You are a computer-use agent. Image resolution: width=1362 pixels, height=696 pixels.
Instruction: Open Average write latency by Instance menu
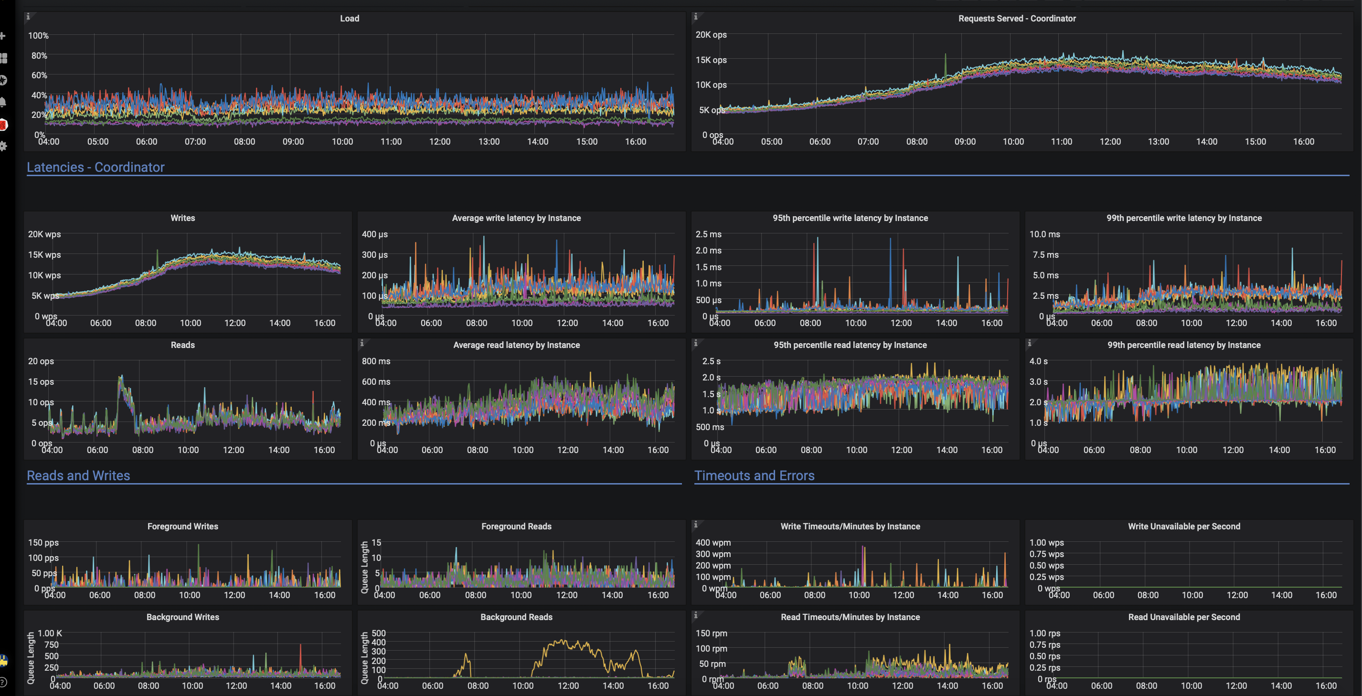point(516,218)
